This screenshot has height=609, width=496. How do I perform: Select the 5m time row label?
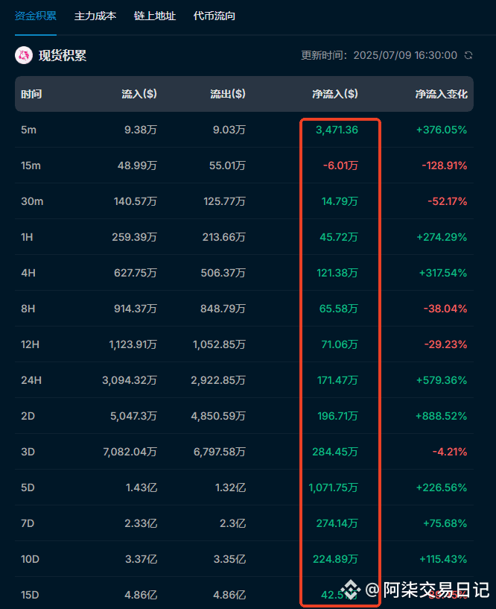[x=29, y=130]
